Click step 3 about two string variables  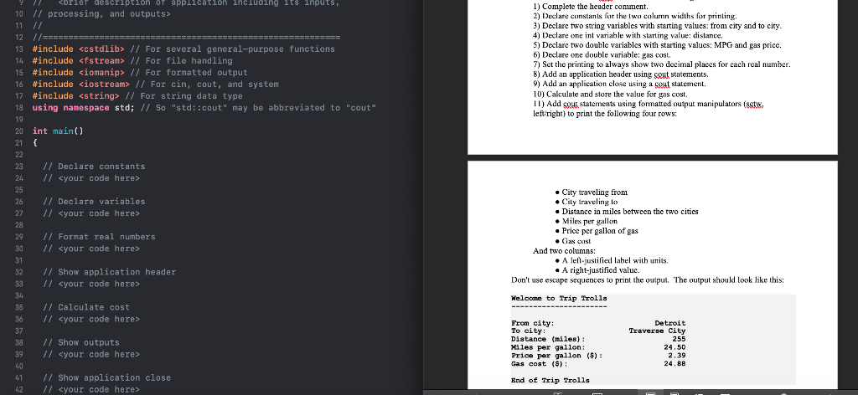pos(657,26)
